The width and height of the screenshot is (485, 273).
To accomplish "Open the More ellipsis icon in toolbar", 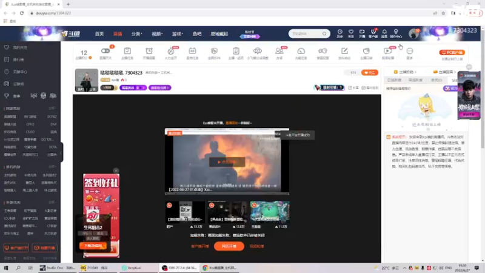I will point(410,51).
